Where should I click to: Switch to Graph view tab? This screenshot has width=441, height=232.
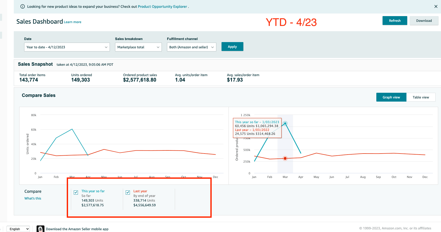pyautogui.click(x=391, y=97)
